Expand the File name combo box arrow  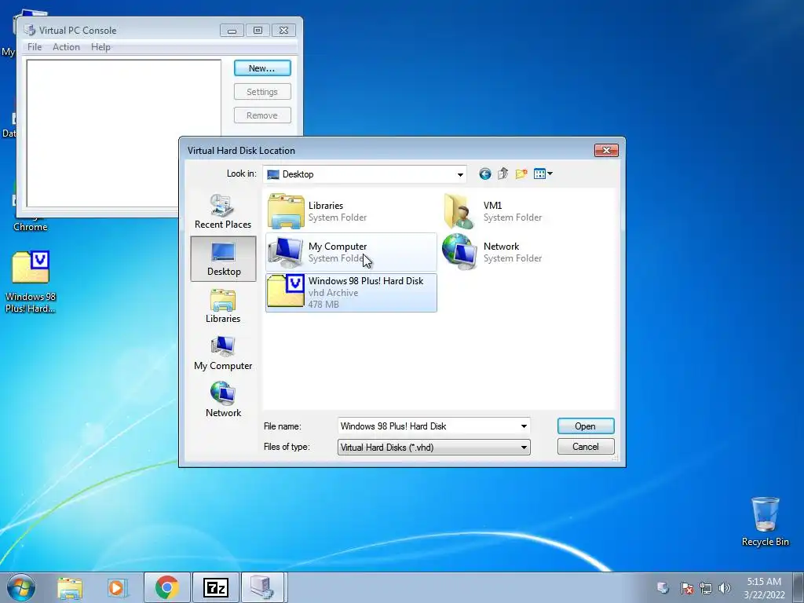[x=524, y=426]
